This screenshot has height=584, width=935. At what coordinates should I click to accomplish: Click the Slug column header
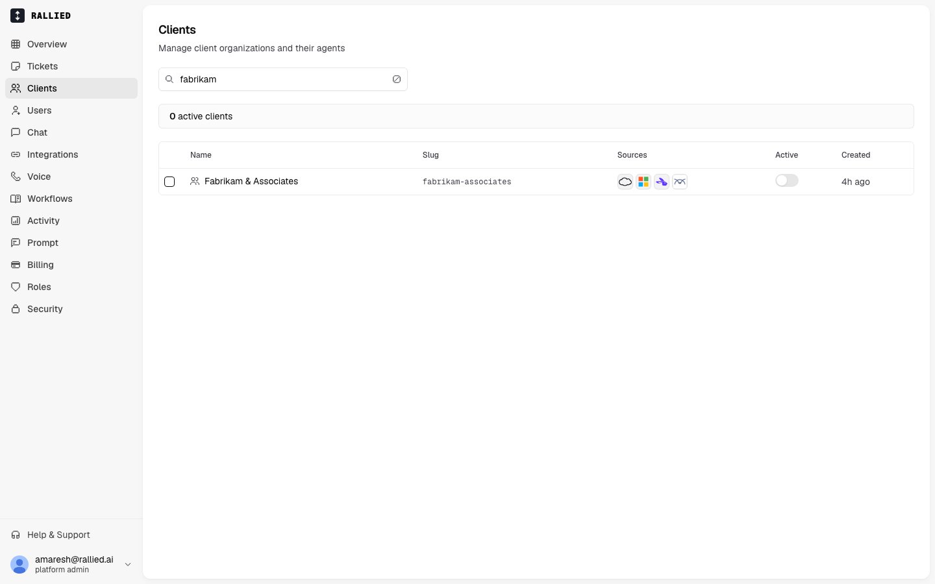430,155
